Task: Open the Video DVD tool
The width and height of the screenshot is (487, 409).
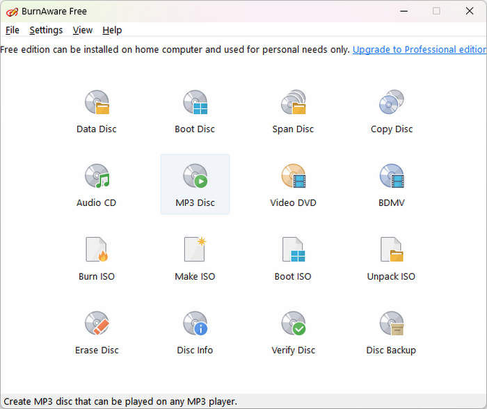Action: 293,184
